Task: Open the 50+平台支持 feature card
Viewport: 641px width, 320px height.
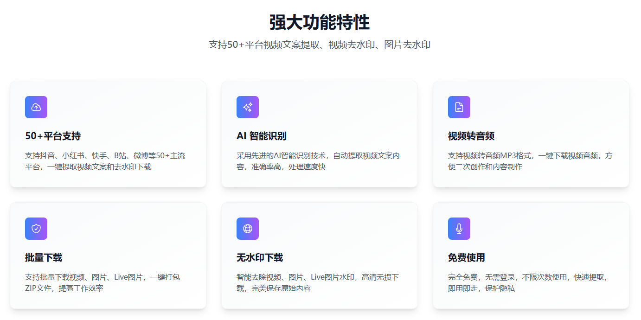Action: coord(108,134)
